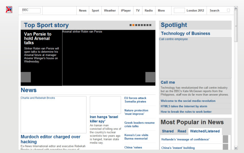This screenshot has width=244, height=153.
Task: Click thumbnail icon beside Hollande's 'message of confidence'
Action: [x=225, y=139]
